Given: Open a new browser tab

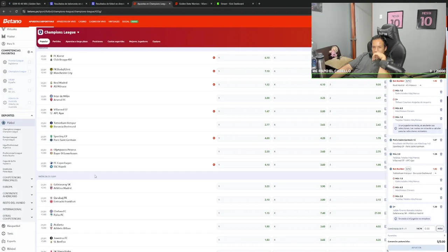Looking at the screenshot, I should 259,4.
